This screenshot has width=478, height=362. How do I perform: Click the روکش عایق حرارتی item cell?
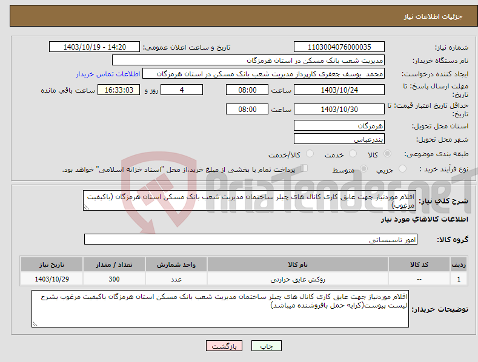pyautogui.click(x=297, y=279)
